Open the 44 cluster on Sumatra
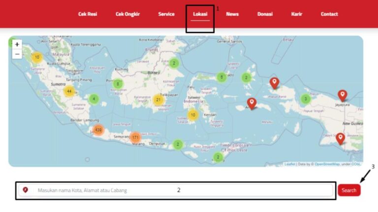 coord(69,91)
